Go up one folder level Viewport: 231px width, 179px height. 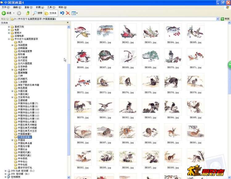(x=28, y=13)
